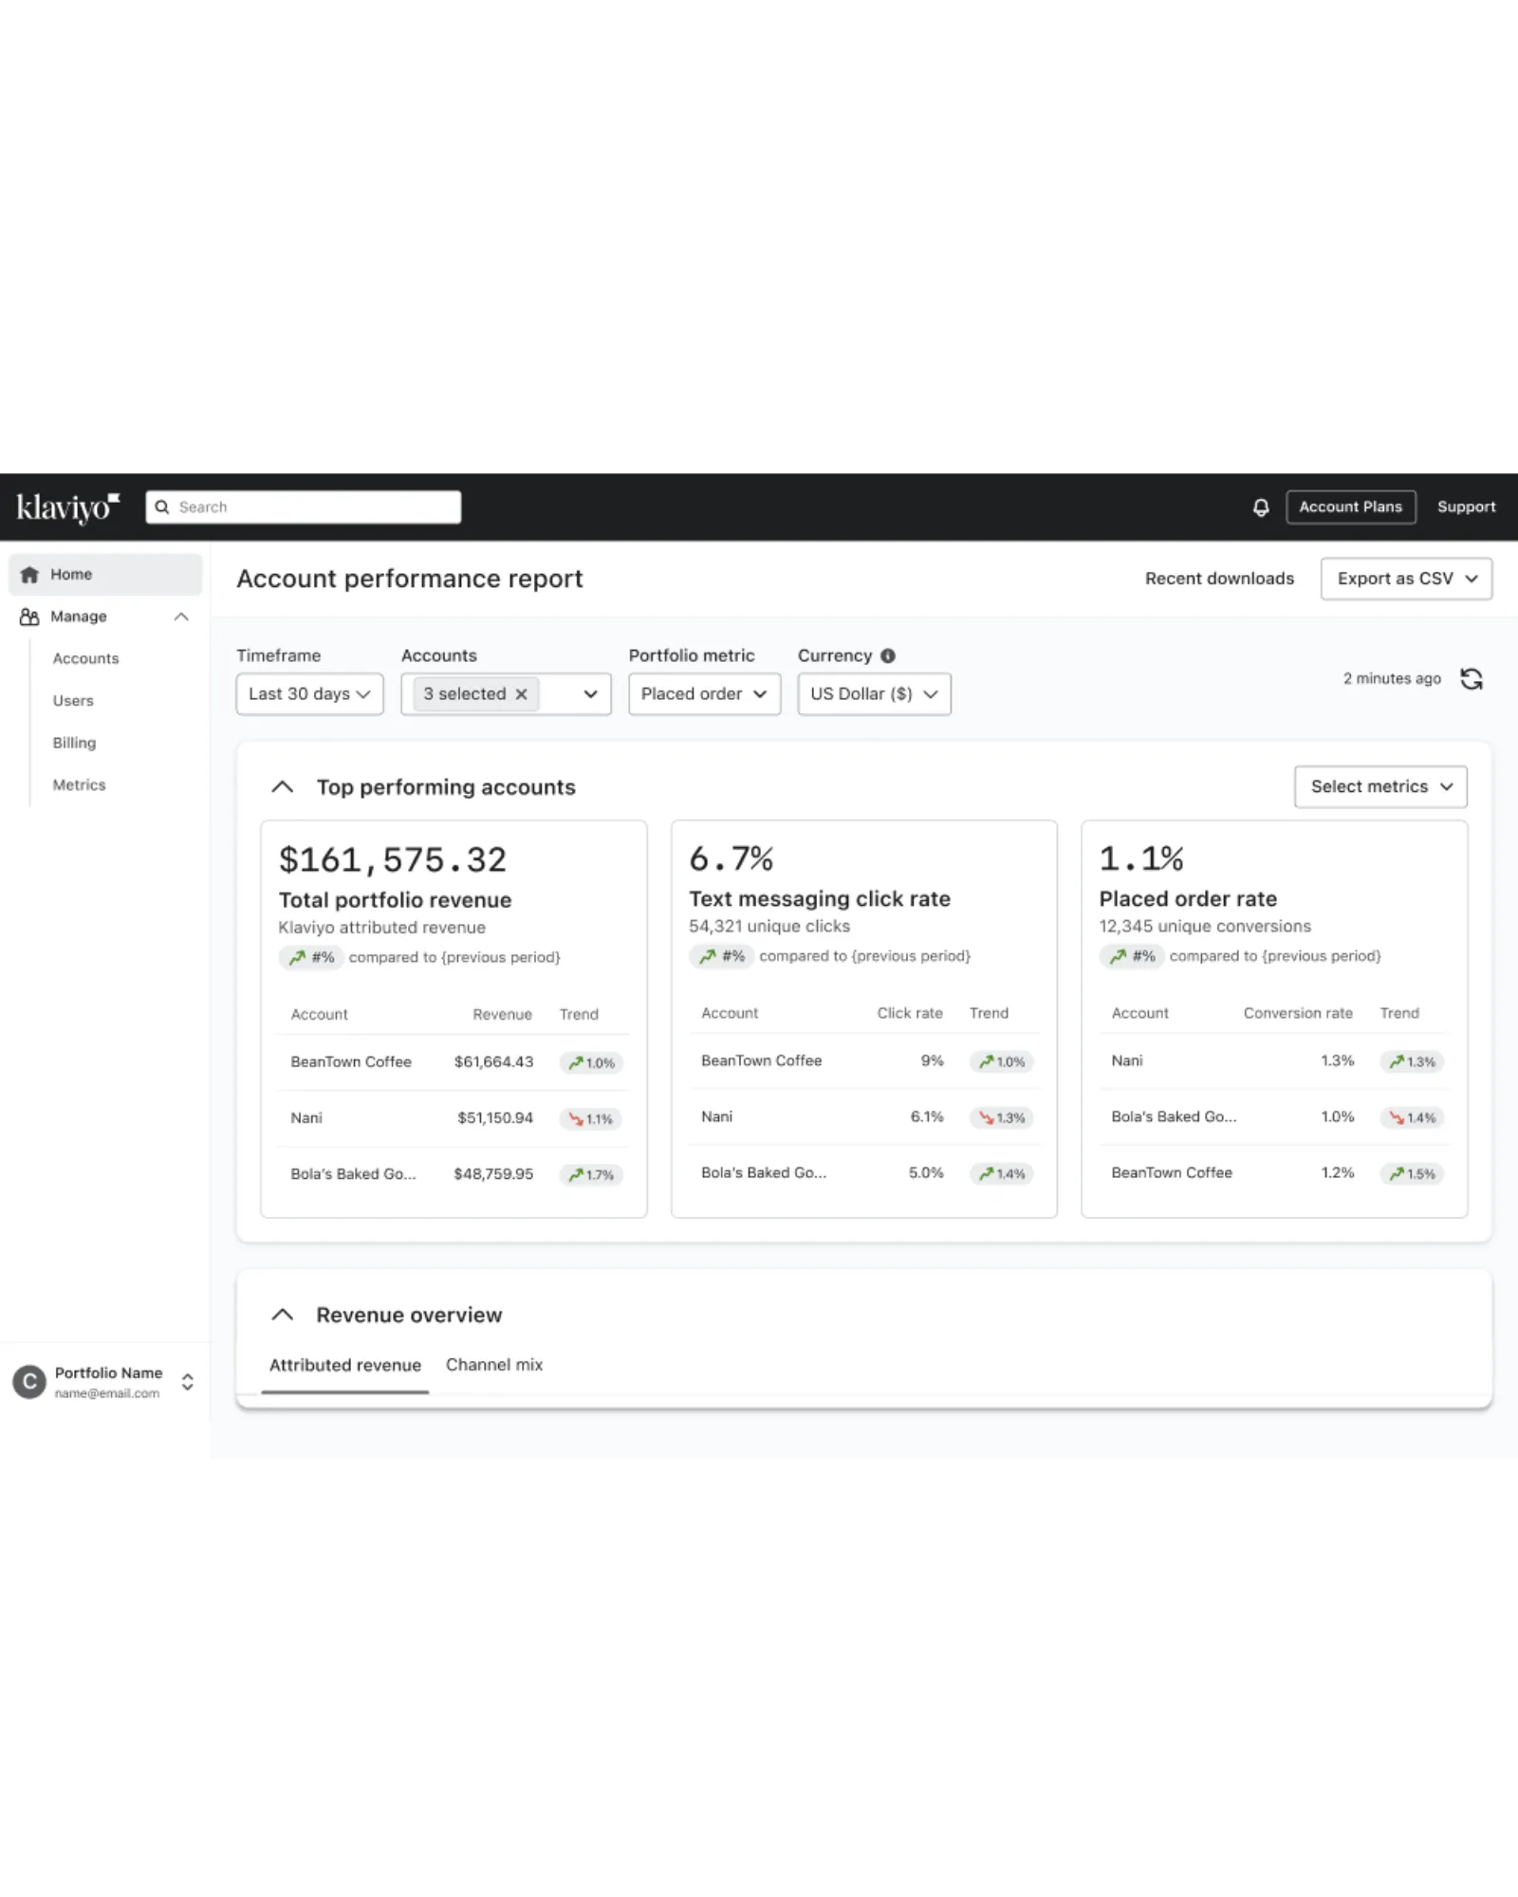This screenshot has height=1897, width=1518.
Task: Click the search magnifier icon
Action: [162, 507]
